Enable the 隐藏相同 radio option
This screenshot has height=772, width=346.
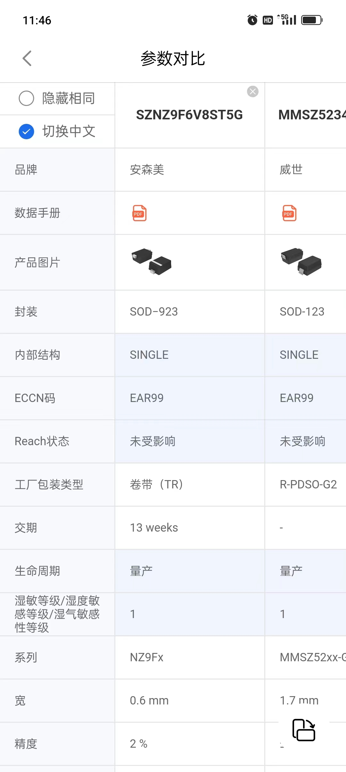27,98
